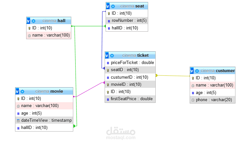Image resolution: width=242 pixels, height=143 pixels.
Task: Click the hash icon beside priceForTicket
Action: click(x=108, y=63)
